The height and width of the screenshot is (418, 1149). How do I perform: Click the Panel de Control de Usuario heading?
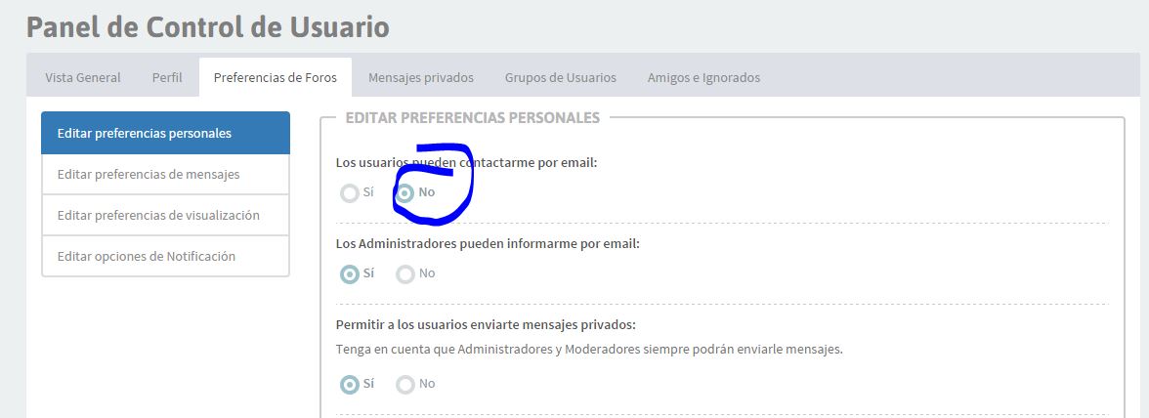[207, 27]
